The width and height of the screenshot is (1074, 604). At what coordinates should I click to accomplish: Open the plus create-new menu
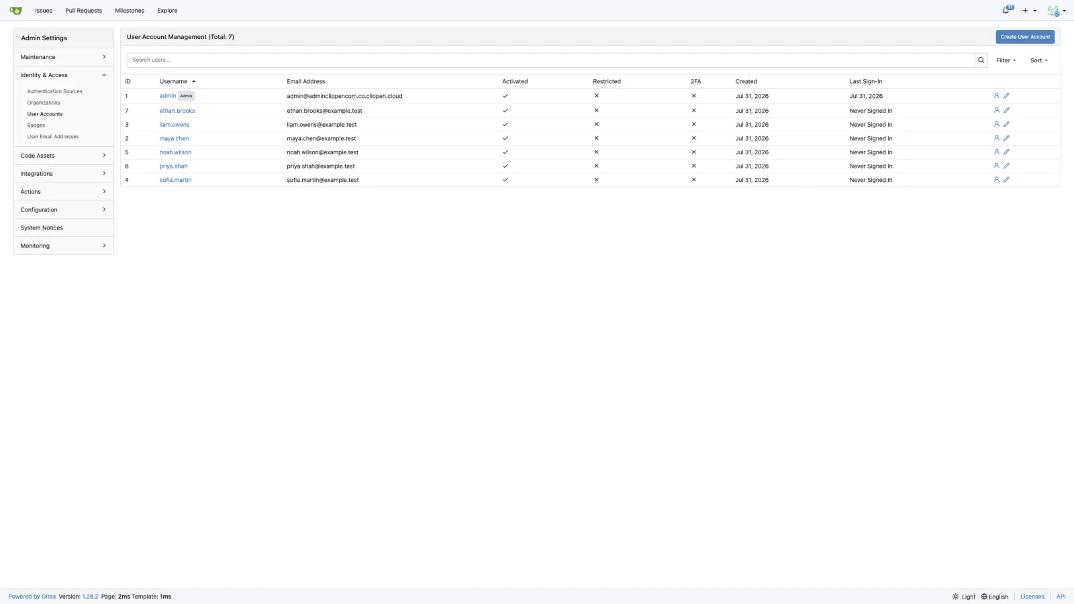click(1029, 11)
